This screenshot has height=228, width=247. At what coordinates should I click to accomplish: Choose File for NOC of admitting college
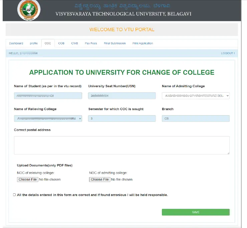click(100, 179)
